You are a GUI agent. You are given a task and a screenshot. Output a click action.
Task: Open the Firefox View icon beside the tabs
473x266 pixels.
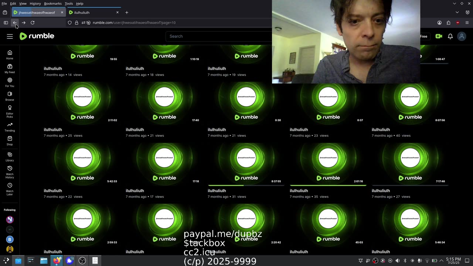tap(5, 12)
